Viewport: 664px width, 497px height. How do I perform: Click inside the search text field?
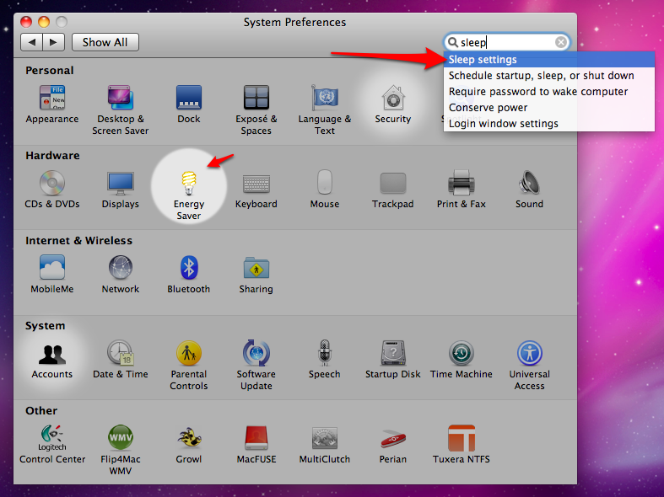click(506, 42)
